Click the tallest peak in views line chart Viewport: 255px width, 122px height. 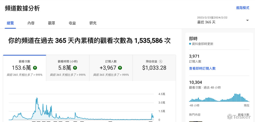pyautogui.click(x=37, y=98)
